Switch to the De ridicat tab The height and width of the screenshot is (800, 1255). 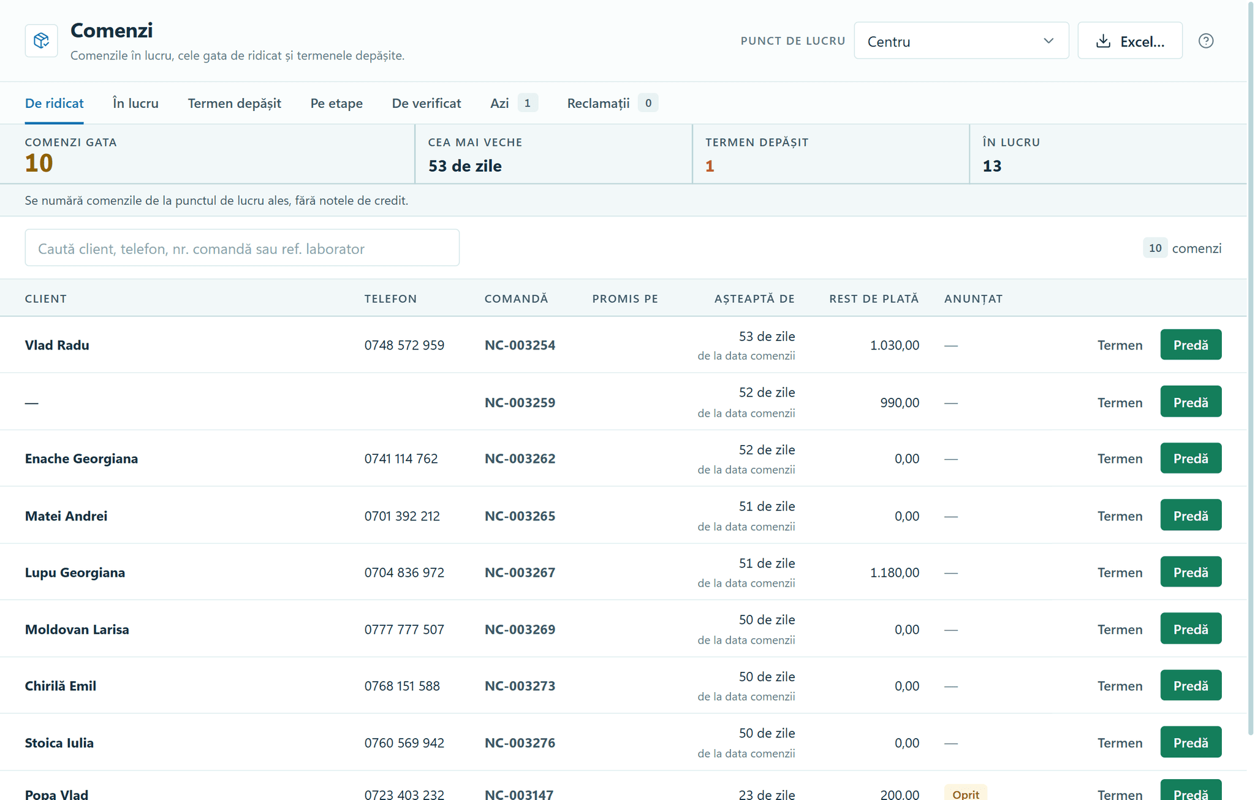coord(54,103)
